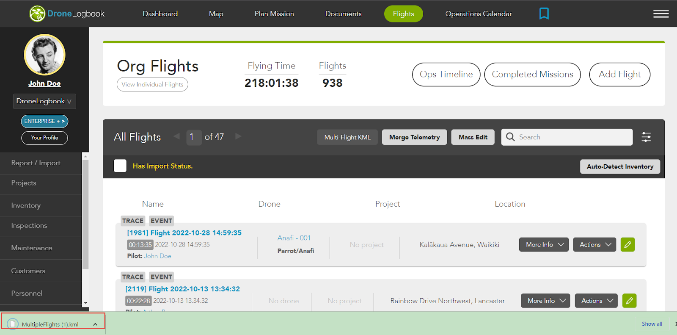Open the hamburger menu

click(x=661, y=14)
